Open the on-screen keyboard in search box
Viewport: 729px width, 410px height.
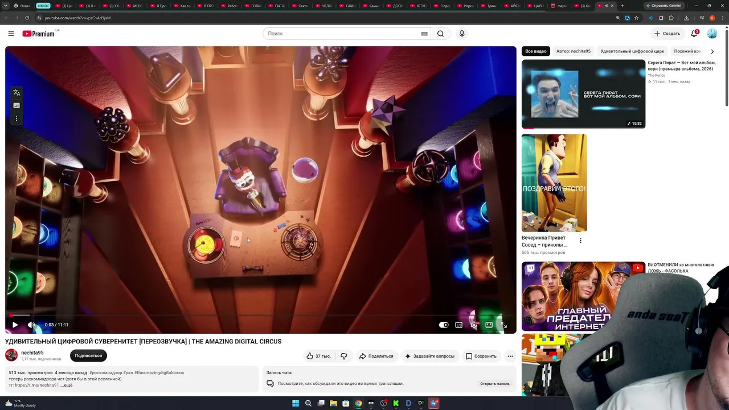pyautogui.click(x=424, y=34)
